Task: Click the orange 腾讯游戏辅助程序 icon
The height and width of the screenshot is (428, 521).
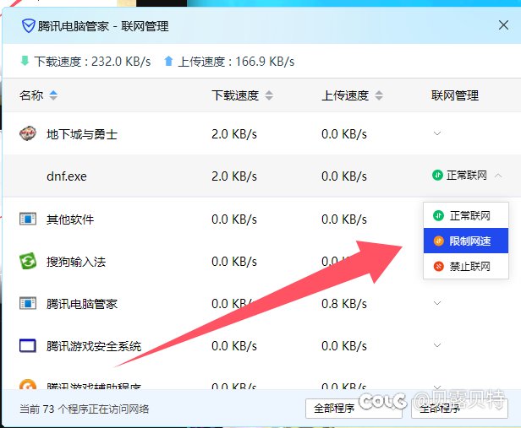Action: pos(28,385)
